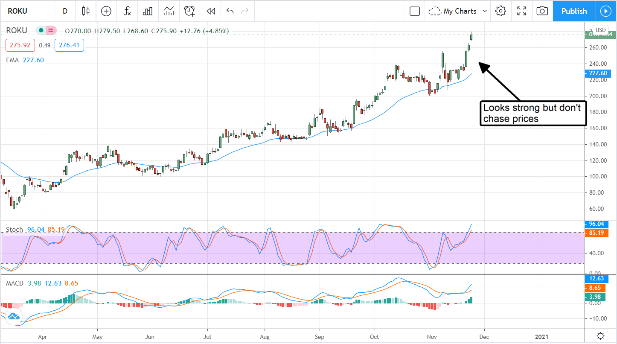Create an alert with the alarm clock icon
This screenshot has height=344, width=617.
click(190, 11)
